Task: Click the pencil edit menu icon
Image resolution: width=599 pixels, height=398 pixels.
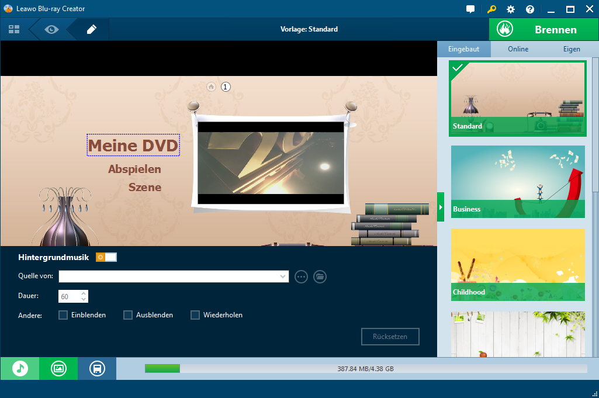Action: point(92,29)
